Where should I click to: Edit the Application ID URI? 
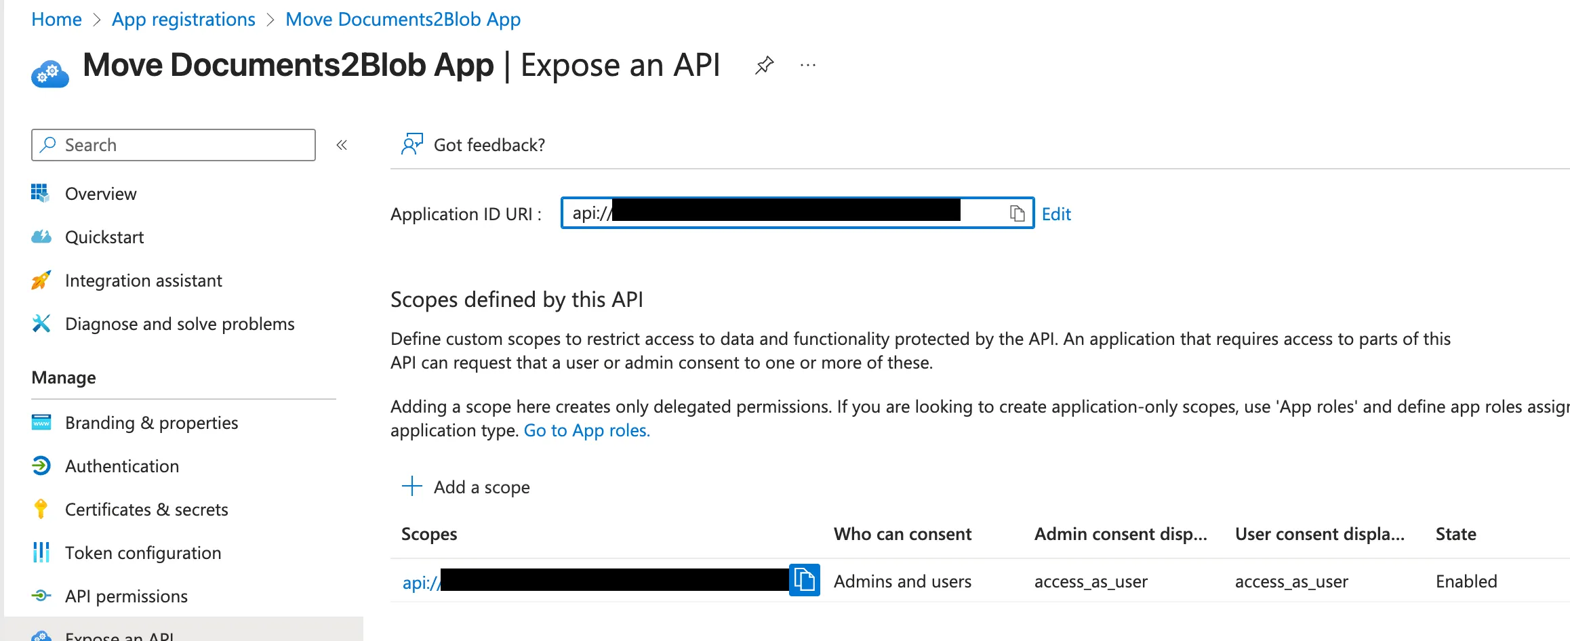pyautogui.click(x=1056, y=213)
